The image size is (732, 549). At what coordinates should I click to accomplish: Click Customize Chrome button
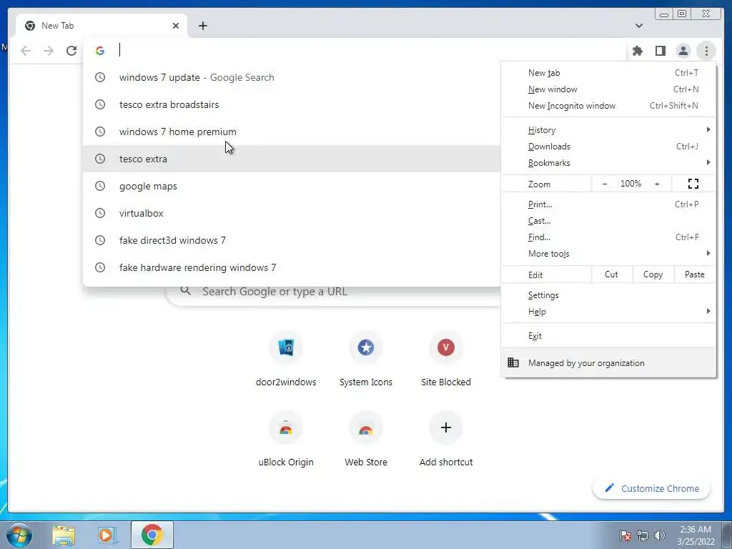tap(652, 488)
